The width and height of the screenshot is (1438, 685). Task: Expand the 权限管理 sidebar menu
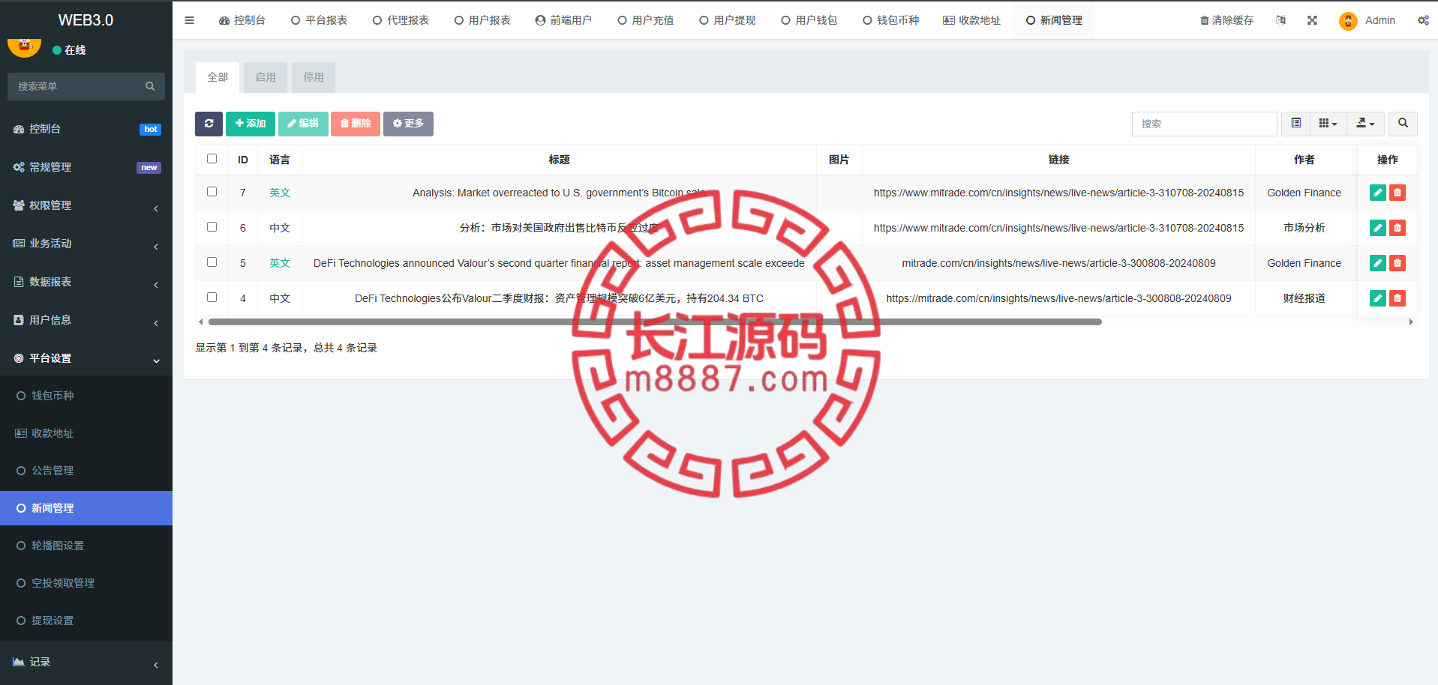click(86, 205)
